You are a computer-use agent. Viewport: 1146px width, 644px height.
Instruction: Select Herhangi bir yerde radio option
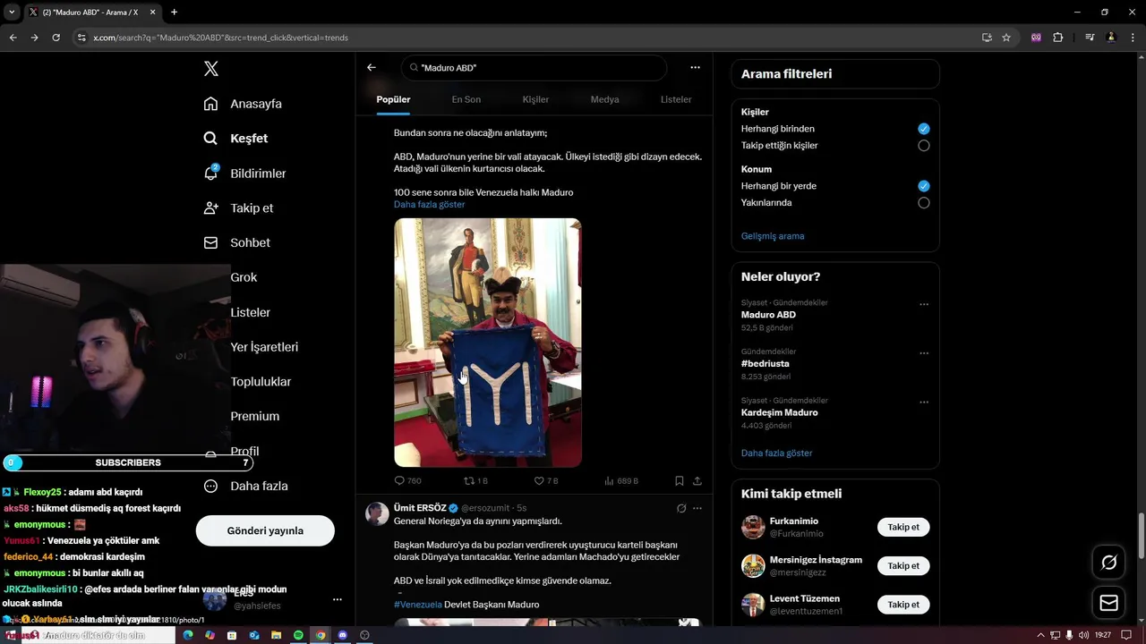tap(924, 186)
